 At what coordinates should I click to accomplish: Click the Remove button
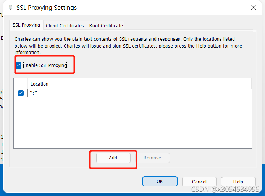pyautogui.click(x=152, y=158)
